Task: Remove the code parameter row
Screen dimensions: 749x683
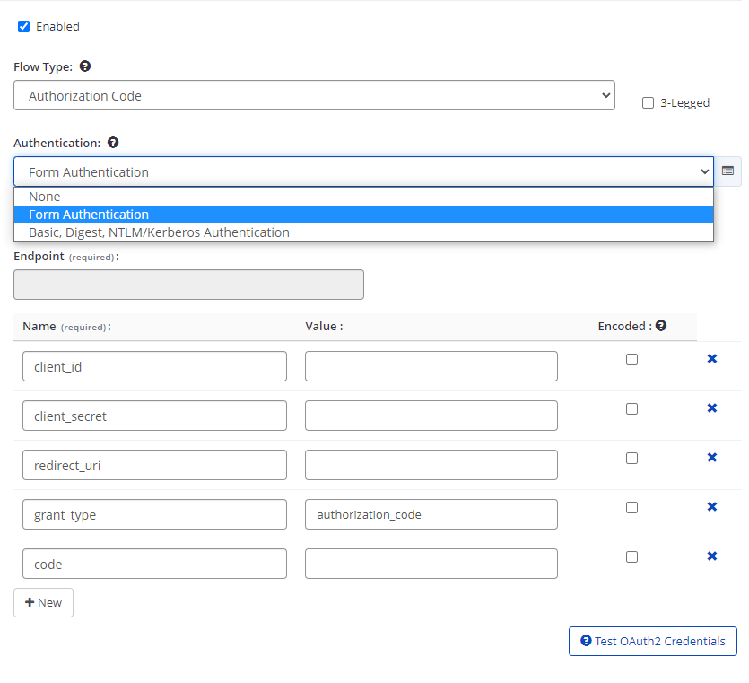Action: pos(711,556)
